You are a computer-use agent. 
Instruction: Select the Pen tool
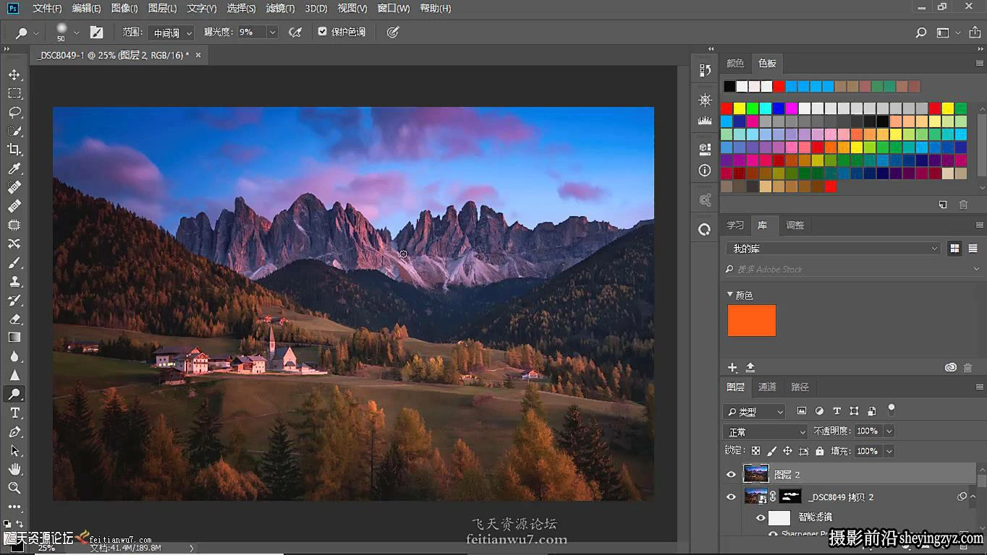pos(14,431)
